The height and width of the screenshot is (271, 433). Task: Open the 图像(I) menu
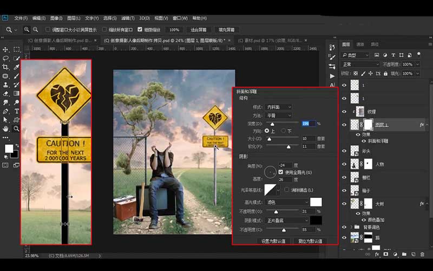click(x=56, y=18)
